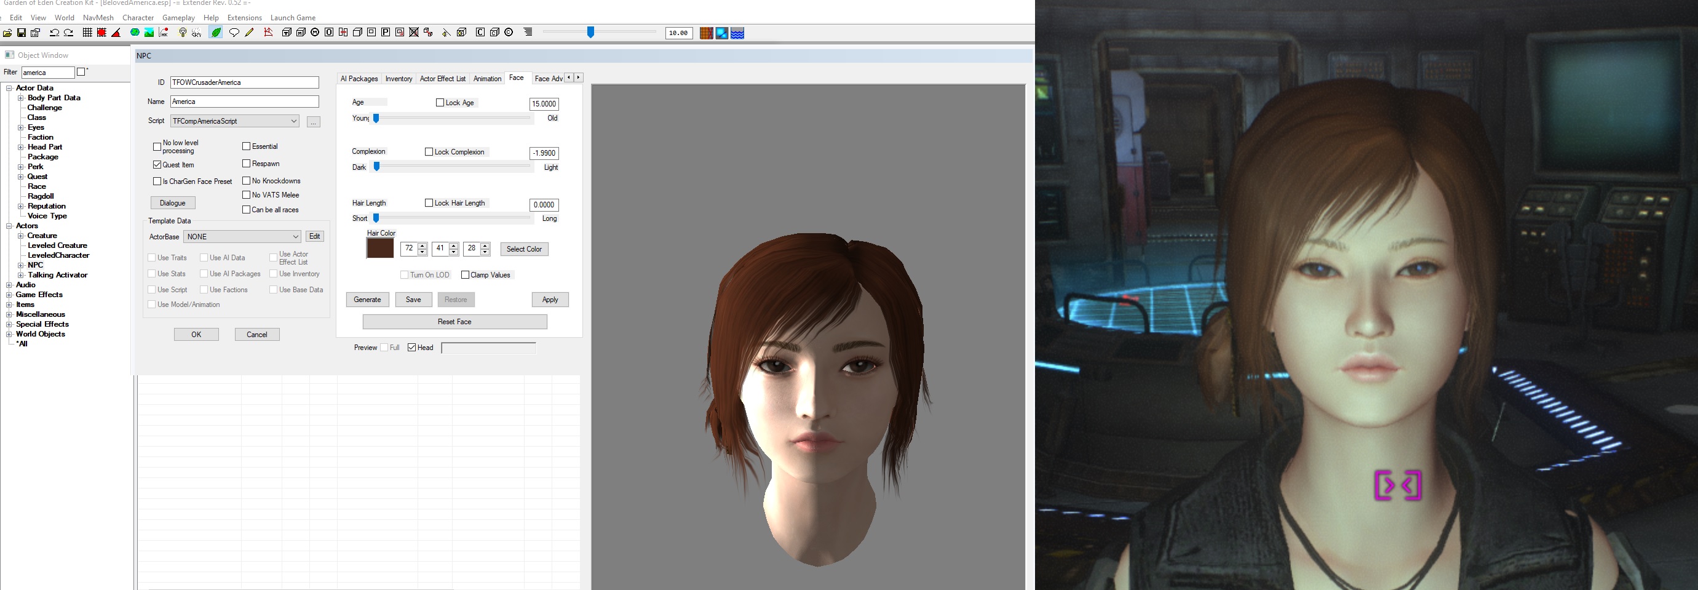1698x590 pixels.
Task: Click the cube icon marked M
Action: point(301,33)
